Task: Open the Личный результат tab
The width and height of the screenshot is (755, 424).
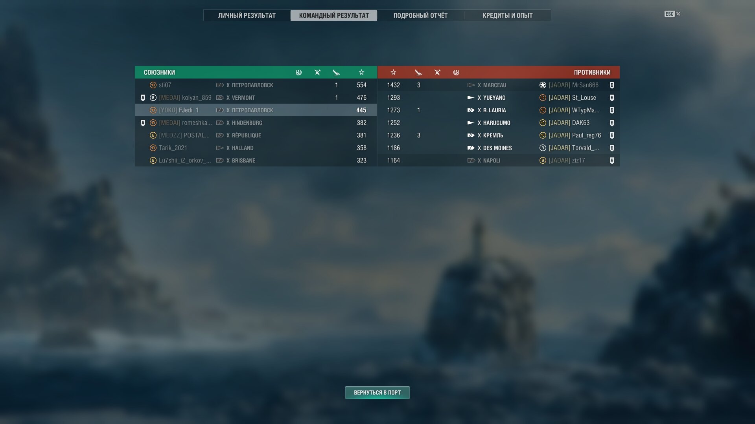Action: (x=247, y=15)
